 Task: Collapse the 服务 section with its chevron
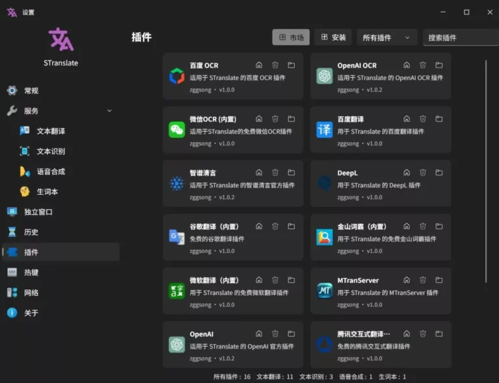pyautogui.click(x=109, y=111)
